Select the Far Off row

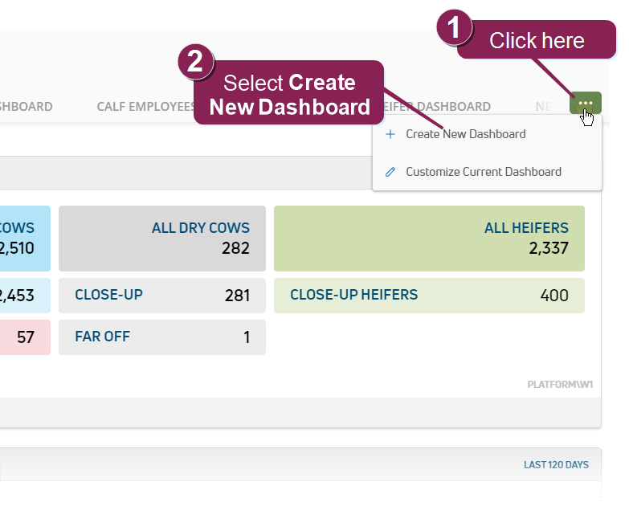click(x=161, y=337)
